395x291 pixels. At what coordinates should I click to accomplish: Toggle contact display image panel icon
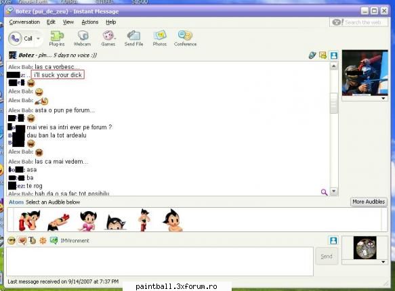[334, 55]
